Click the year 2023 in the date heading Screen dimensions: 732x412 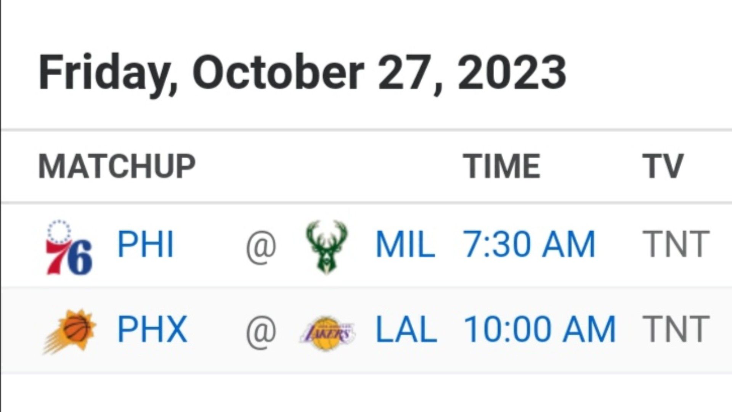[x=512, y=72]
